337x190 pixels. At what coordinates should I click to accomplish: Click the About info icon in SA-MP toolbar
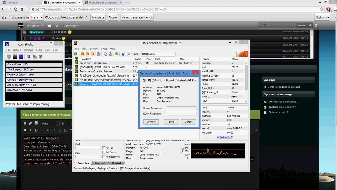(x=128, y=54)
